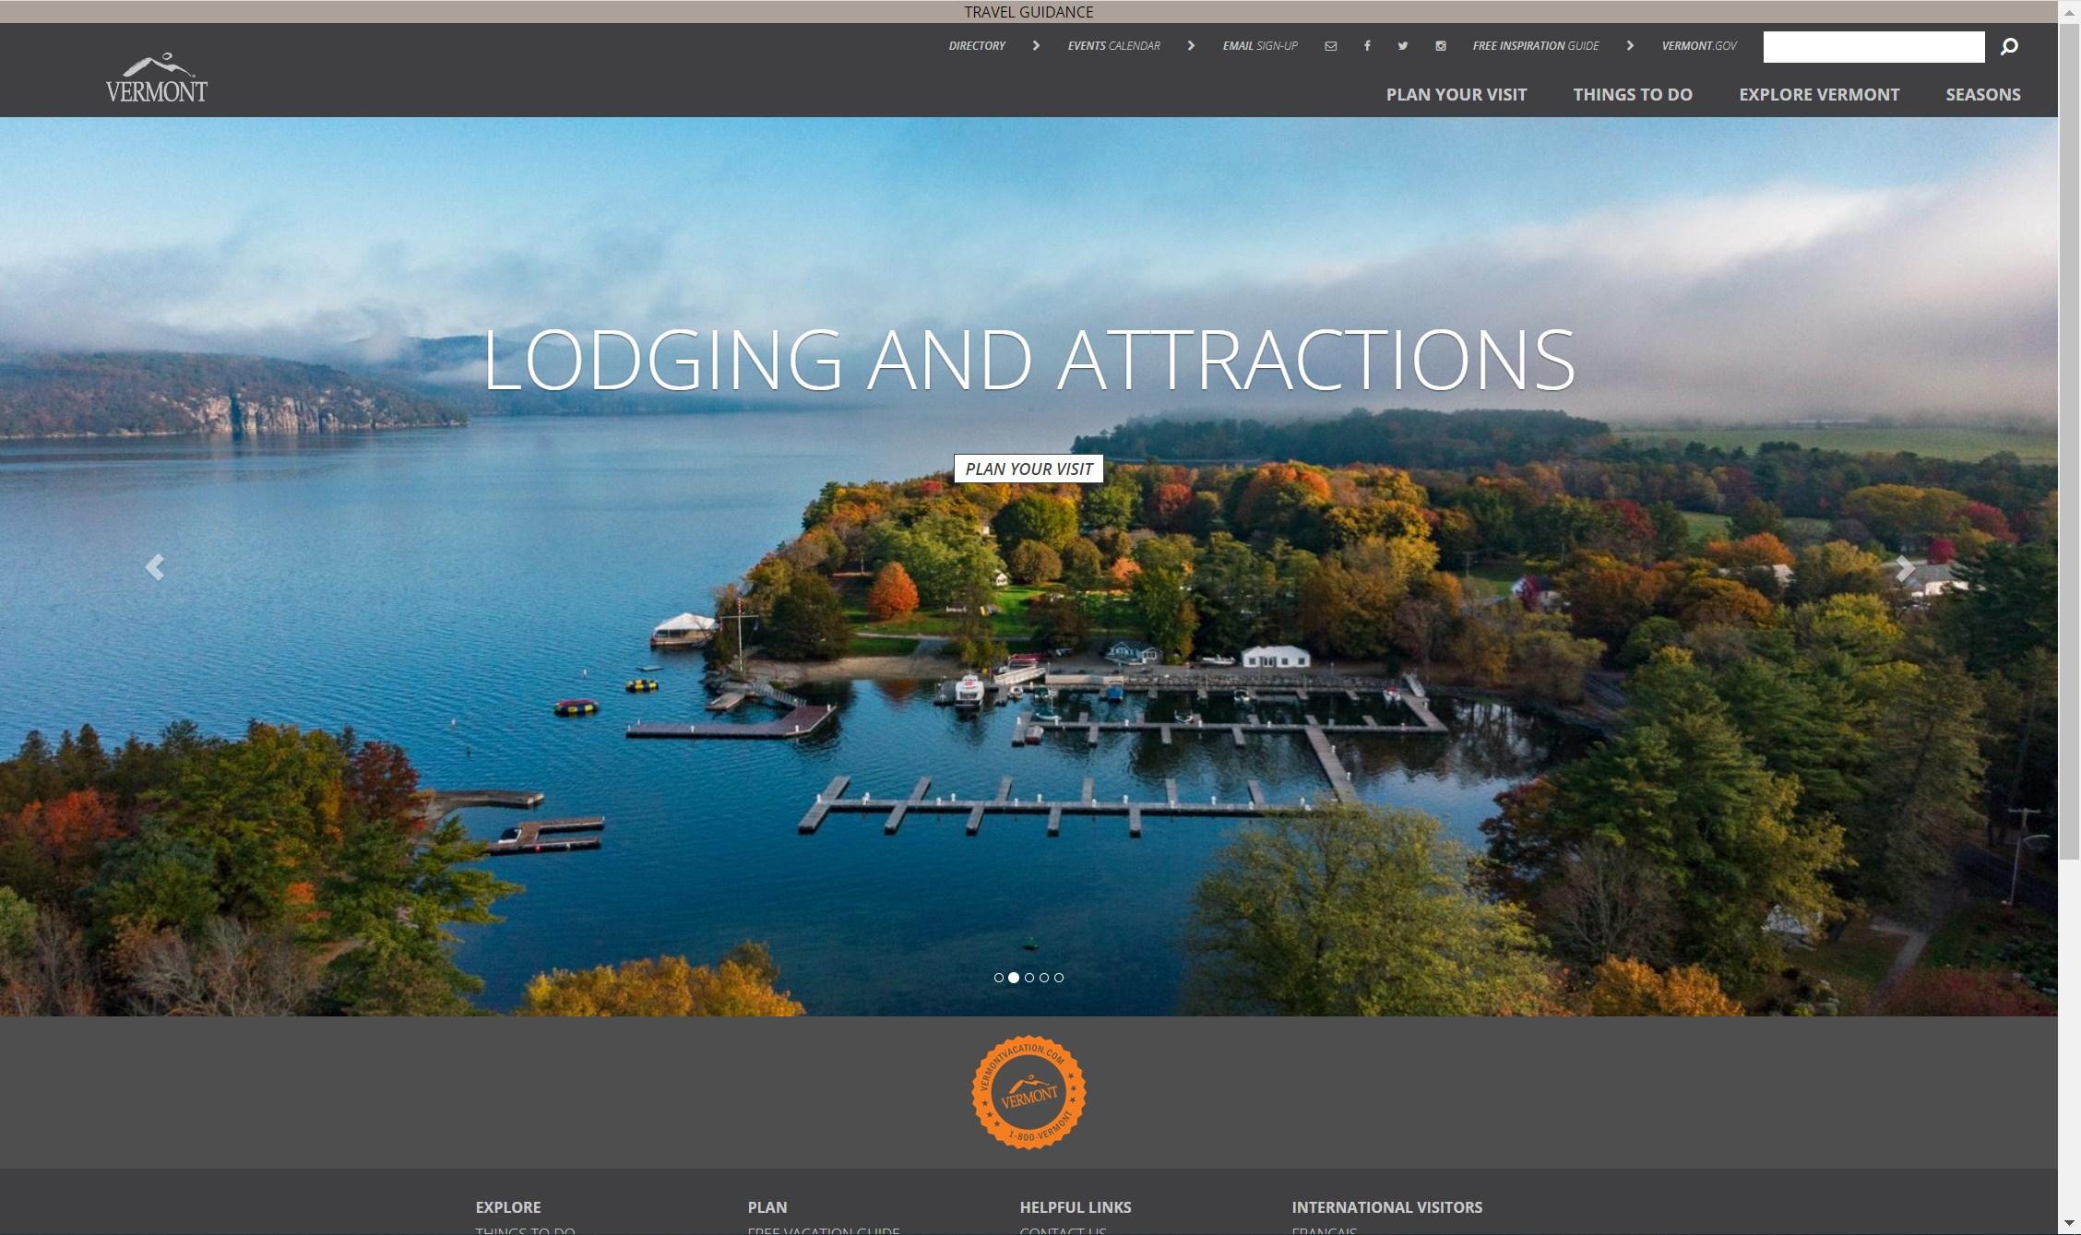Open the Twitter bird icon
The image size is (2081, 1235).
1403,46
